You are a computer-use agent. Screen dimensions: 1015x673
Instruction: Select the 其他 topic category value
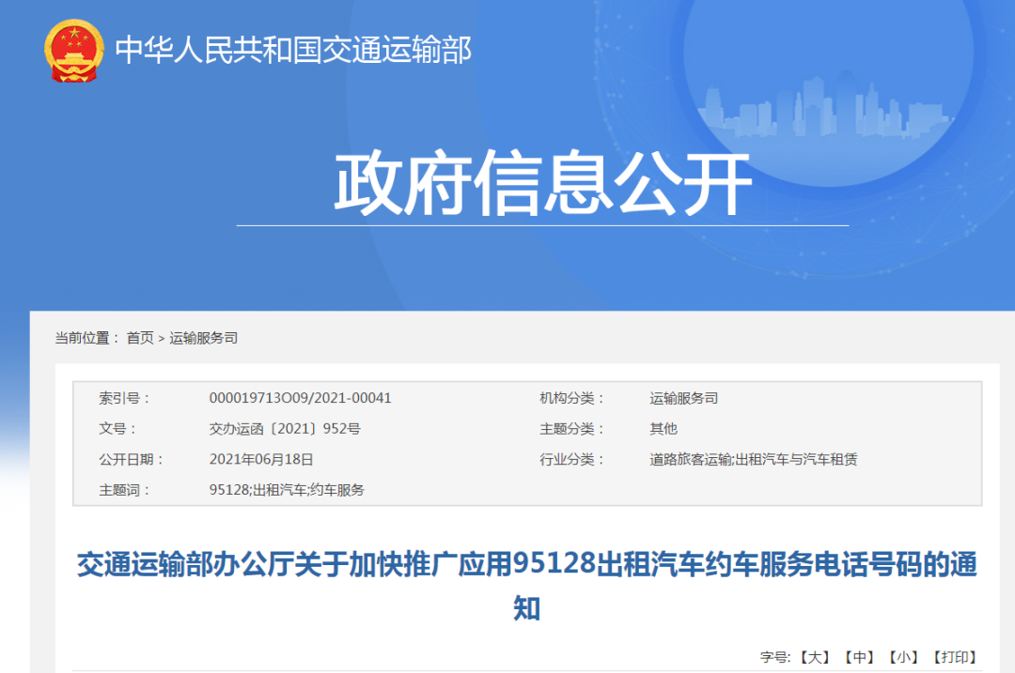click(x=664, y=429)
